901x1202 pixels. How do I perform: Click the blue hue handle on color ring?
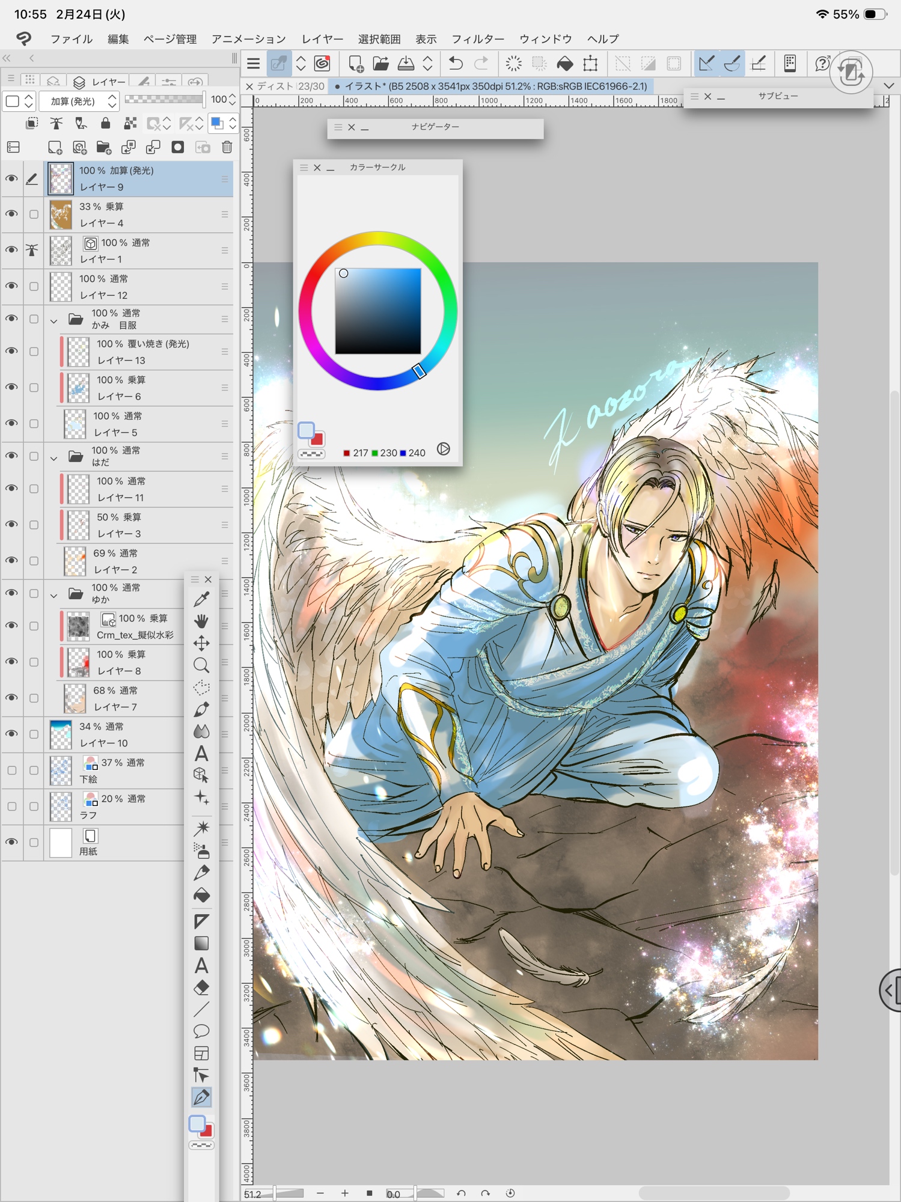pyautogui.click(x=419, y=371)
